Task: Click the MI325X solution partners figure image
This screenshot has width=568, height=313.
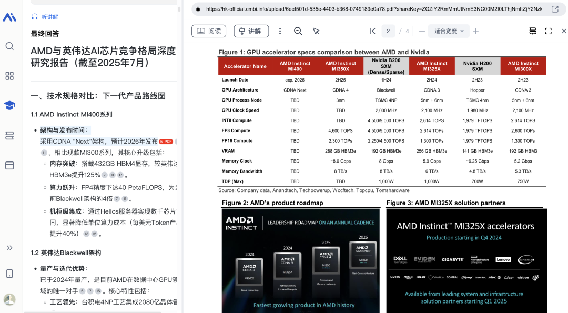Action: point(466,261)
